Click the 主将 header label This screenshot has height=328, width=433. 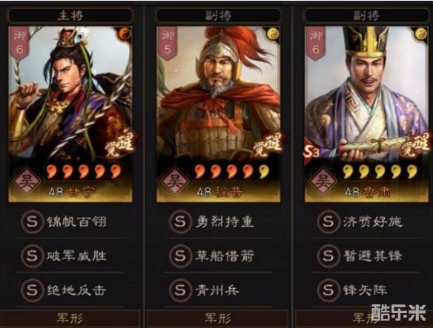(70, 16)
